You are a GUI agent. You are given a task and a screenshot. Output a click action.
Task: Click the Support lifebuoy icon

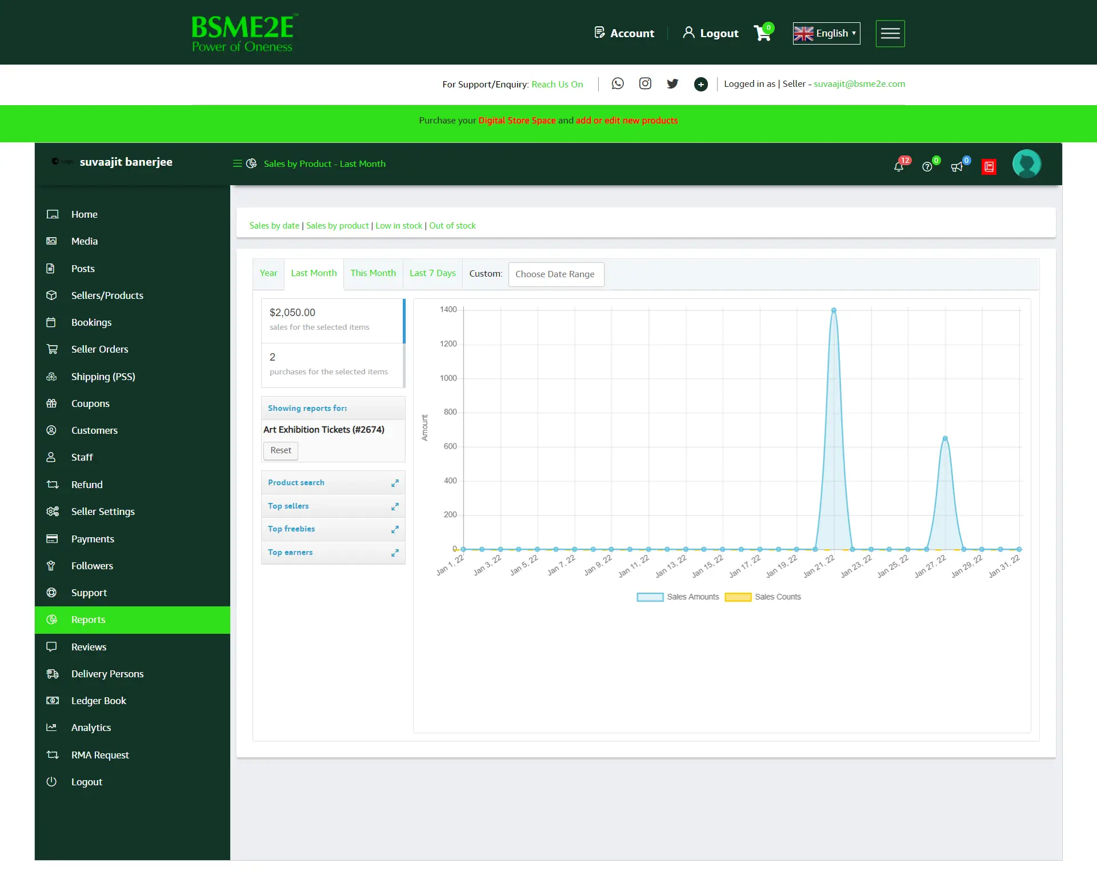coord(51,593)
